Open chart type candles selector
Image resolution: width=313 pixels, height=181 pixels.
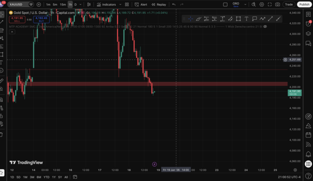coord(89,4)
